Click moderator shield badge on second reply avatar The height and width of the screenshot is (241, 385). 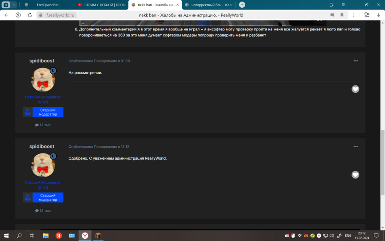click(53, 156)
